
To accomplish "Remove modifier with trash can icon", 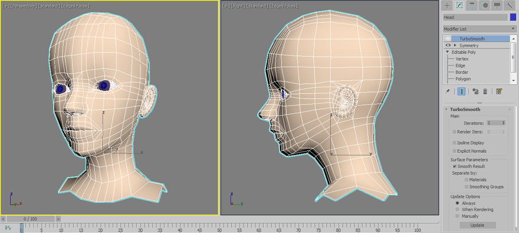I will pyautogui.click(x=485, y=91).
